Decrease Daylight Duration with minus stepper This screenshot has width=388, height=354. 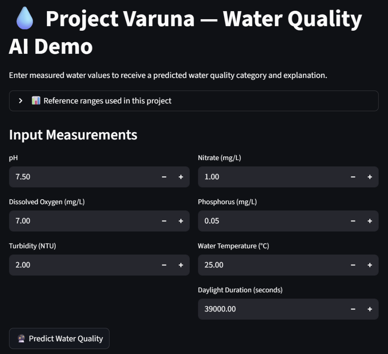point(353,309)
